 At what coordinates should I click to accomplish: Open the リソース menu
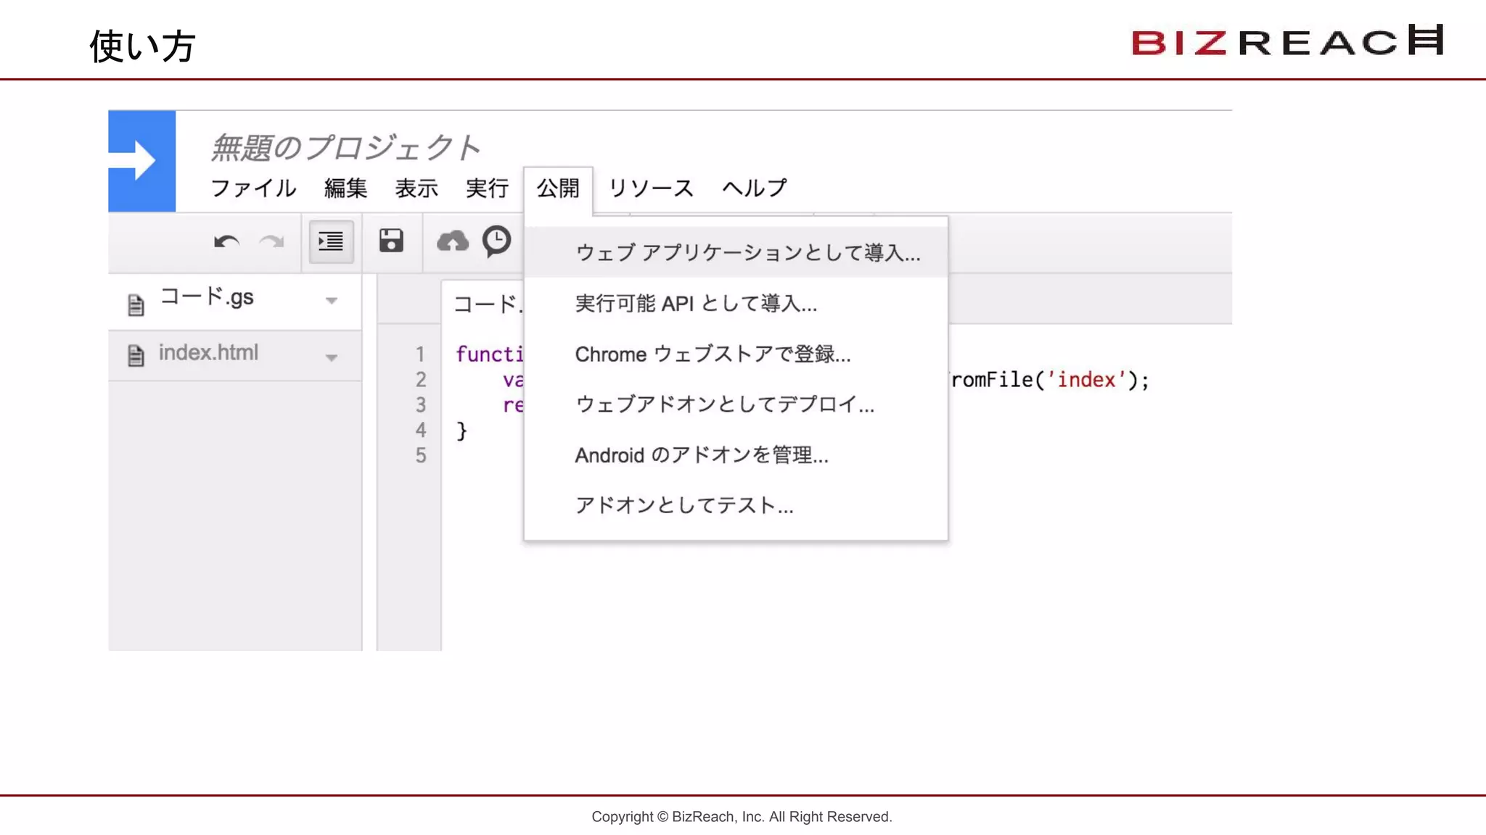click(651, 188)
